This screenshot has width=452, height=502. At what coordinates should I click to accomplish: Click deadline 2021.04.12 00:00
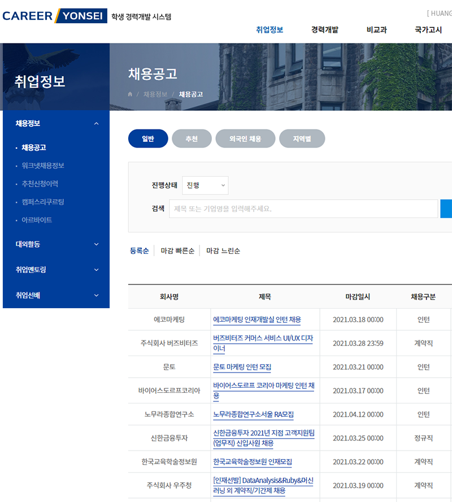click(x=358, y=414)
